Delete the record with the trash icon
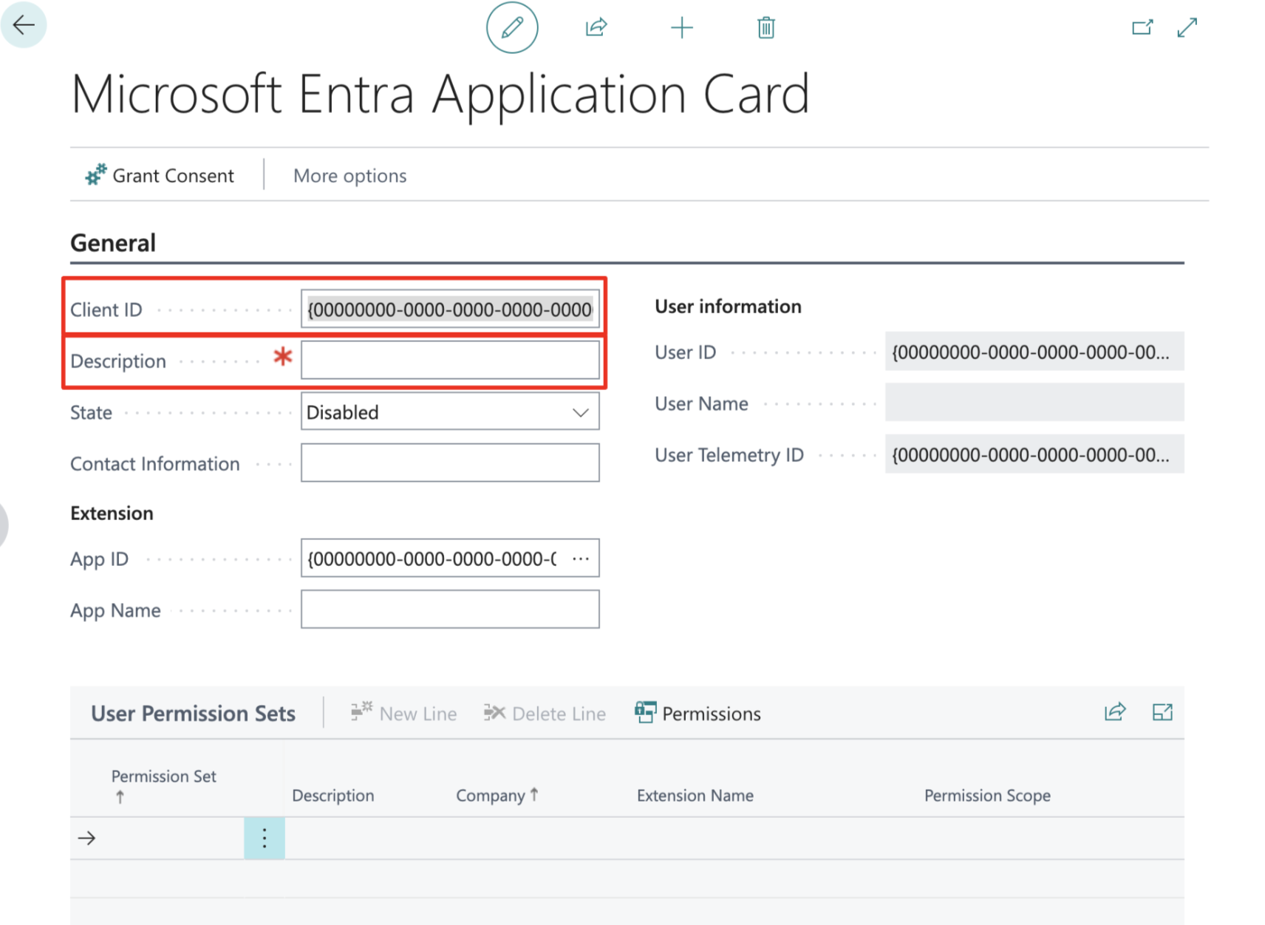 pos(766,28)
